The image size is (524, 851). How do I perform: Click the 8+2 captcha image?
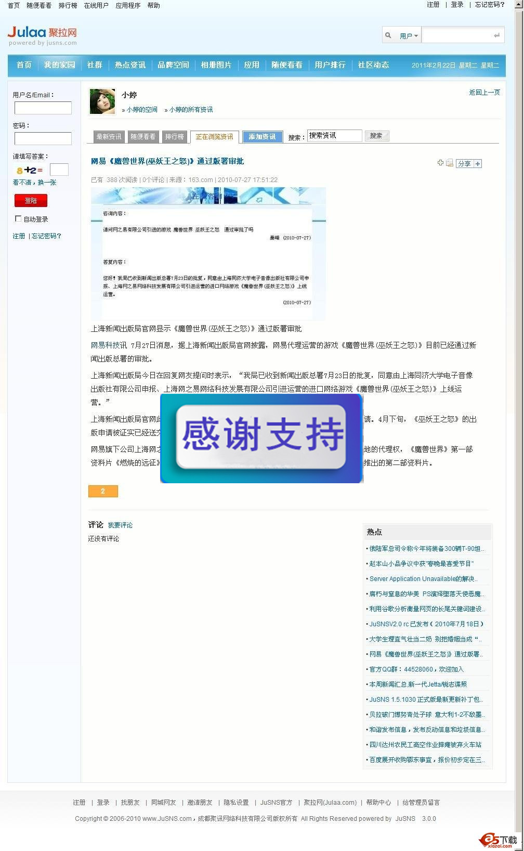(x=30, y=170)
